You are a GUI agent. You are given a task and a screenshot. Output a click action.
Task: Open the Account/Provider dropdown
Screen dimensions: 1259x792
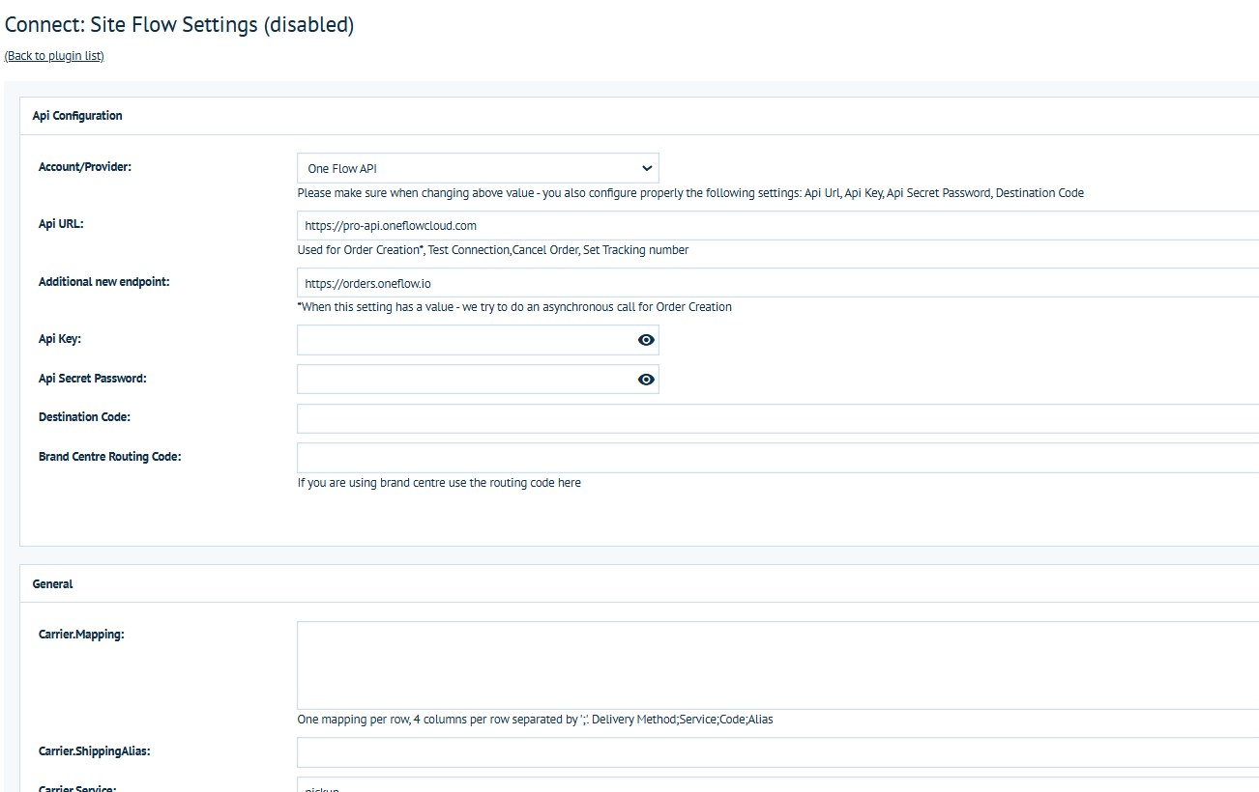click(x=478, y=168)
